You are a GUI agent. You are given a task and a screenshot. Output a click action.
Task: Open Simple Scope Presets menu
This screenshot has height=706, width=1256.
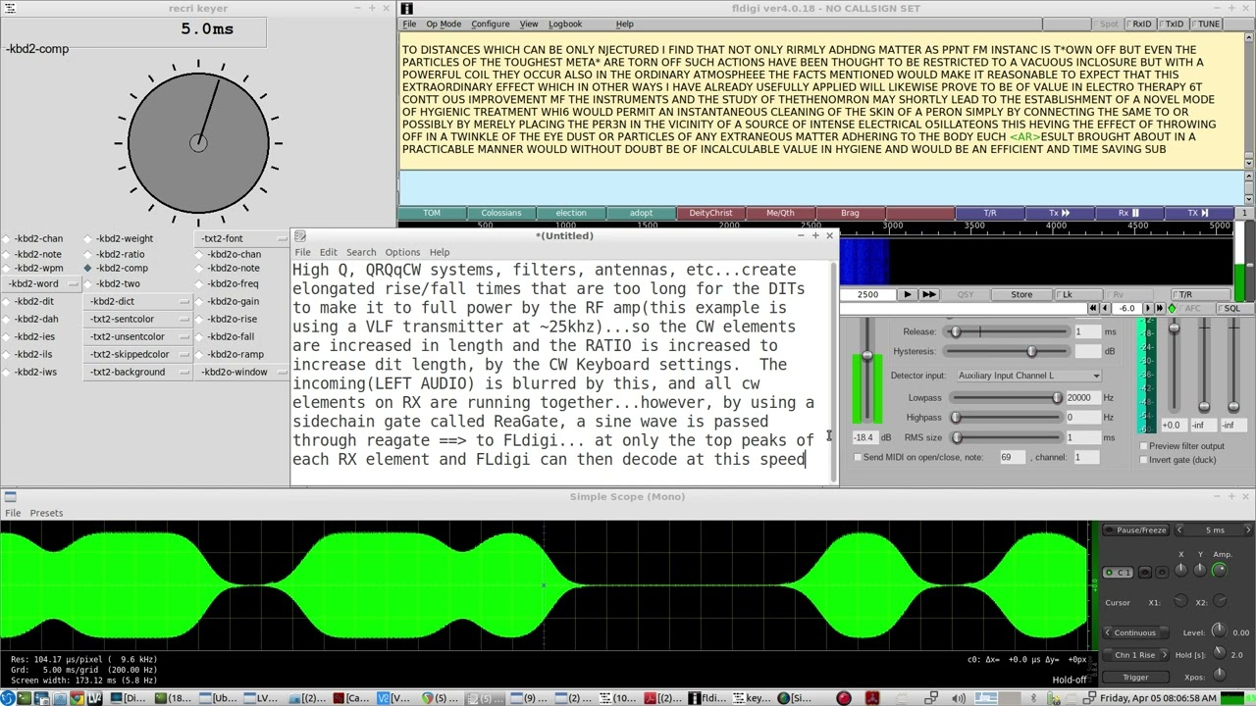[x=46, y=513]
